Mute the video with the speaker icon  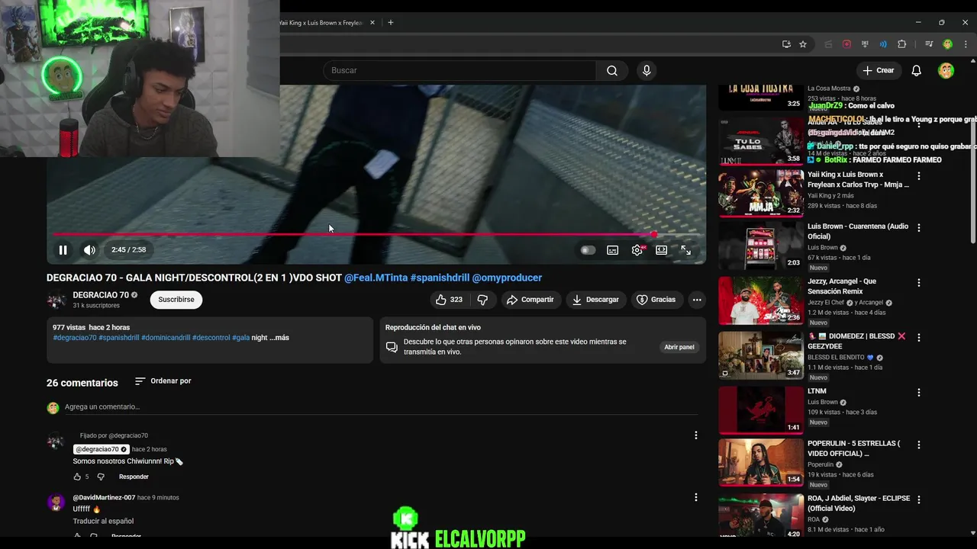(89, 250)
